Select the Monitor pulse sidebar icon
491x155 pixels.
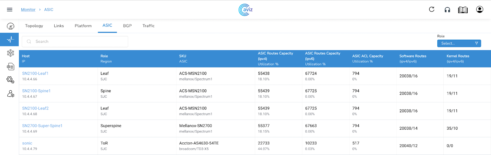coord(10,40)
